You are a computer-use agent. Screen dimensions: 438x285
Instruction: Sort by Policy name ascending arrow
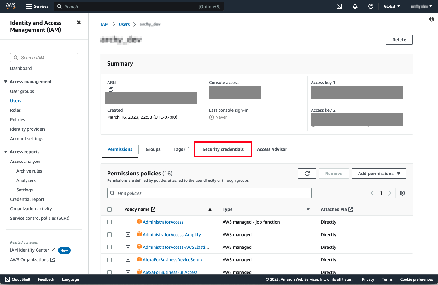pos(210,209)
